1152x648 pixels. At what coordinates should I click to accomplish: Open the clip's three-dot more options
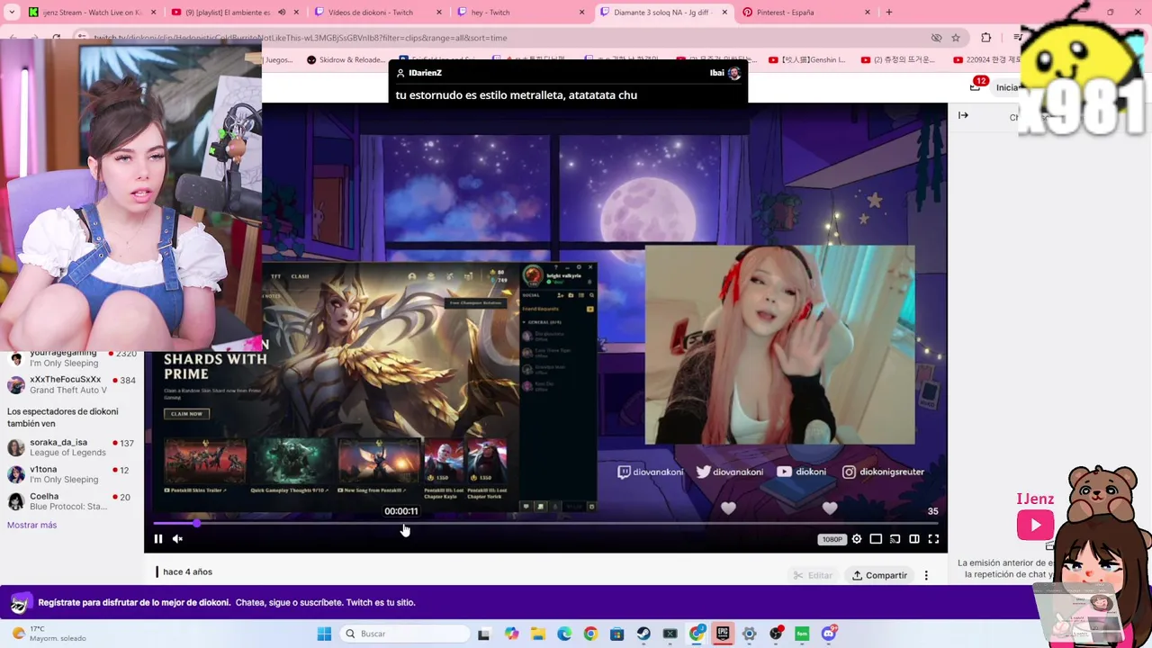(926, 575)
